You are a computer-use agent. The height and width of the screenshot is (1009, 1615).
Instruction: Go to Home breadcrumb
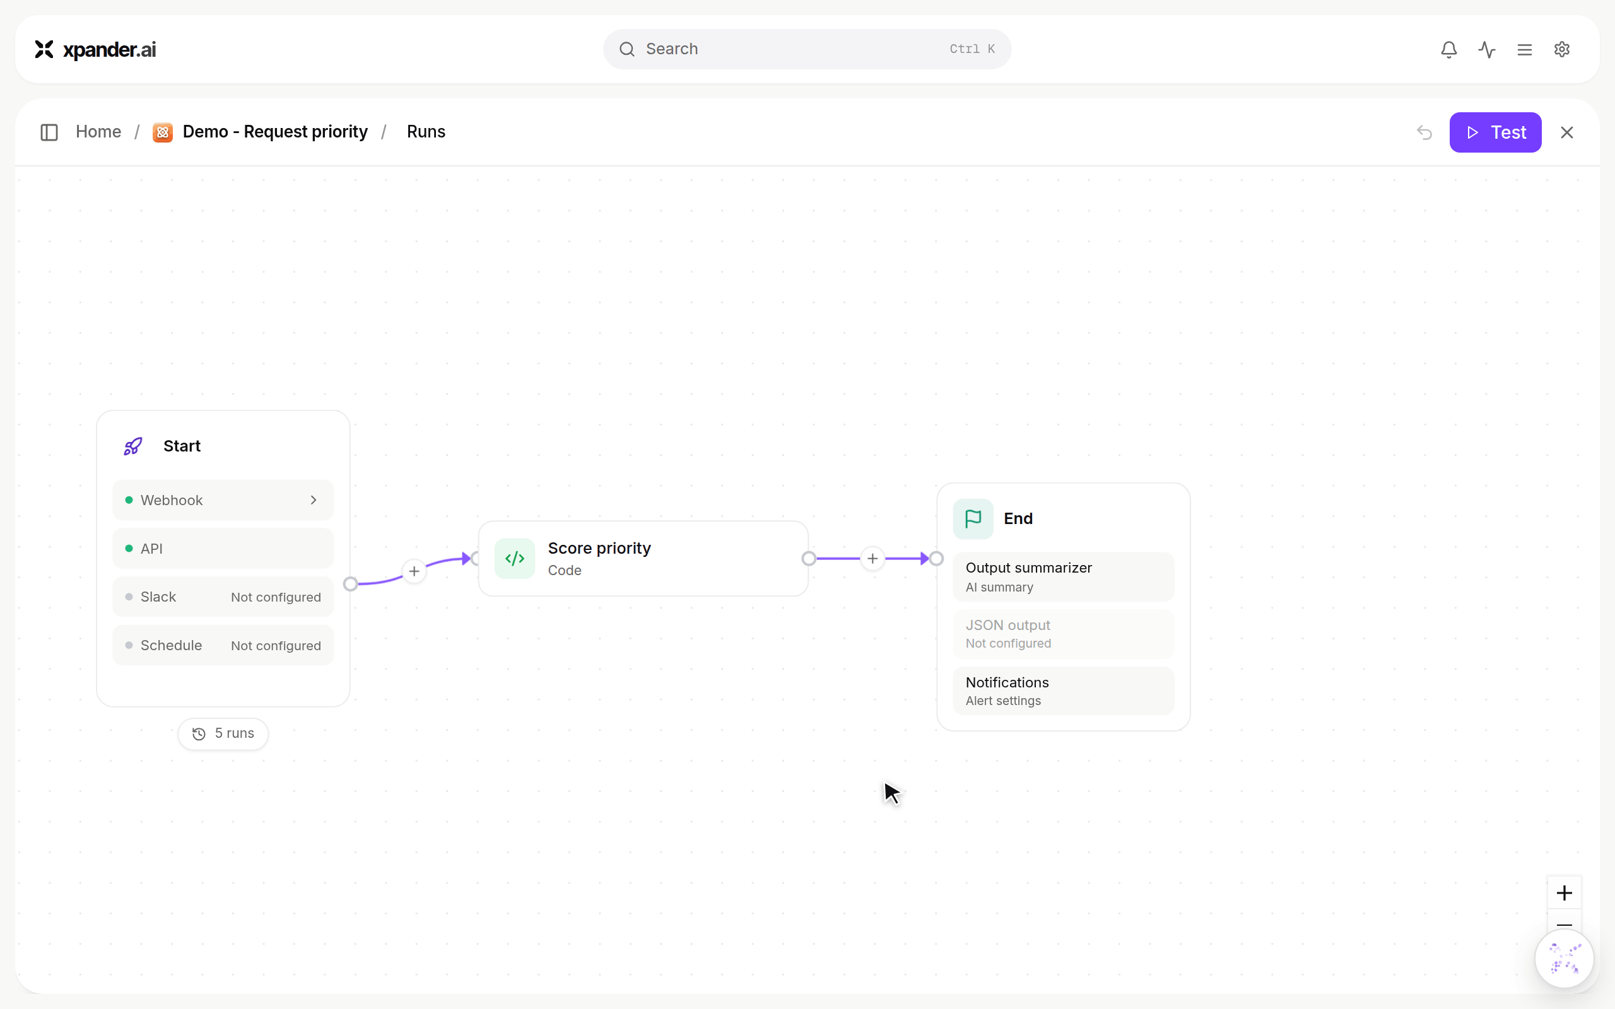98,131
